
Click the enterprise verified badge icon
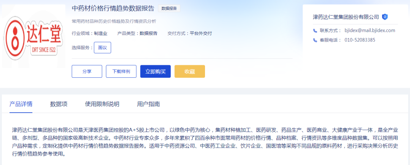(x=385, y=17)
